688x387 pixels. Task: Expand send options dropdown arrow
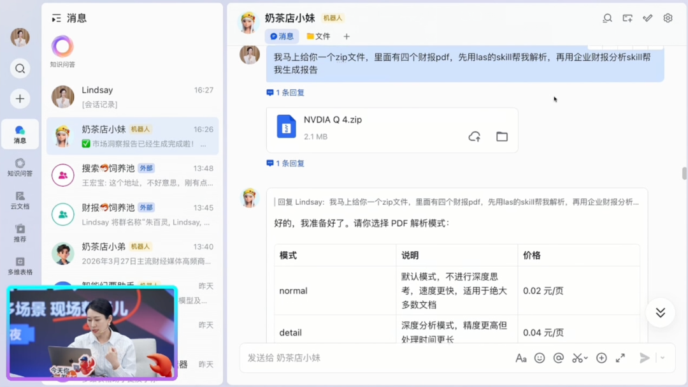tap(663, 358)
